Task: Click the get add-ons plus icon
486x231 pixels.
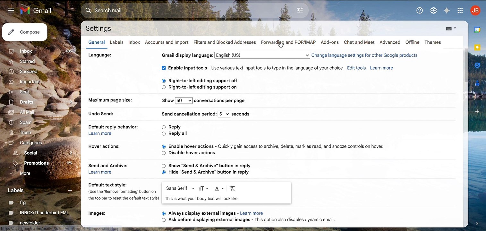Action: pyautogui.click(x=477, y=111)
